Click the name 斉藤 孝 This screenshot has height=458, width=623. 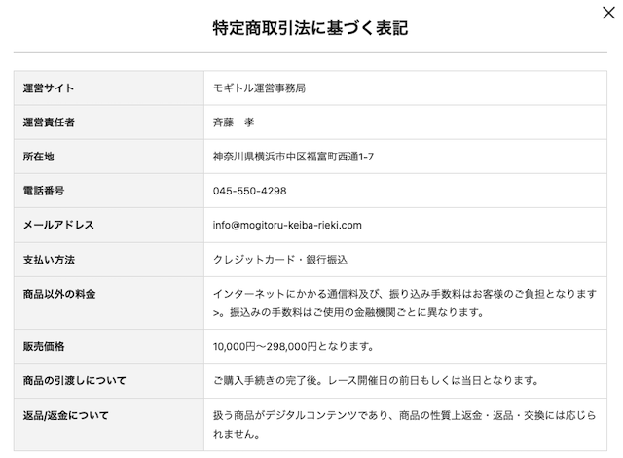234,123
